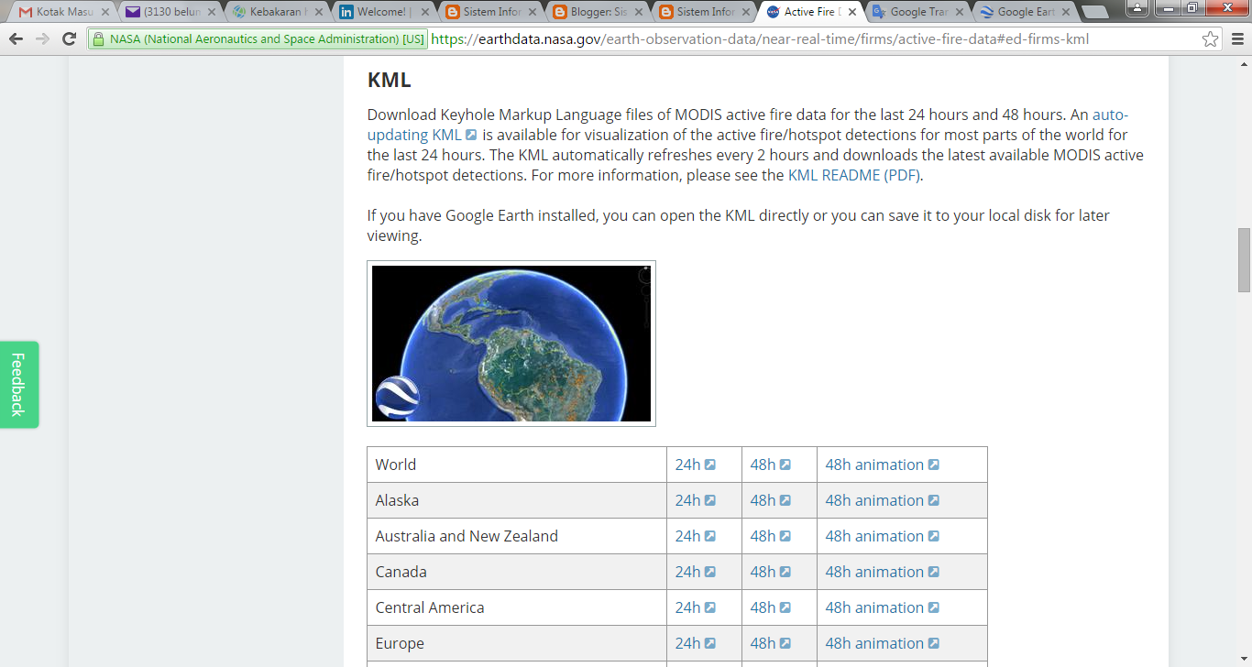Click the browser forward arrow
1252x667 pixels.
[x=42, y=39]
